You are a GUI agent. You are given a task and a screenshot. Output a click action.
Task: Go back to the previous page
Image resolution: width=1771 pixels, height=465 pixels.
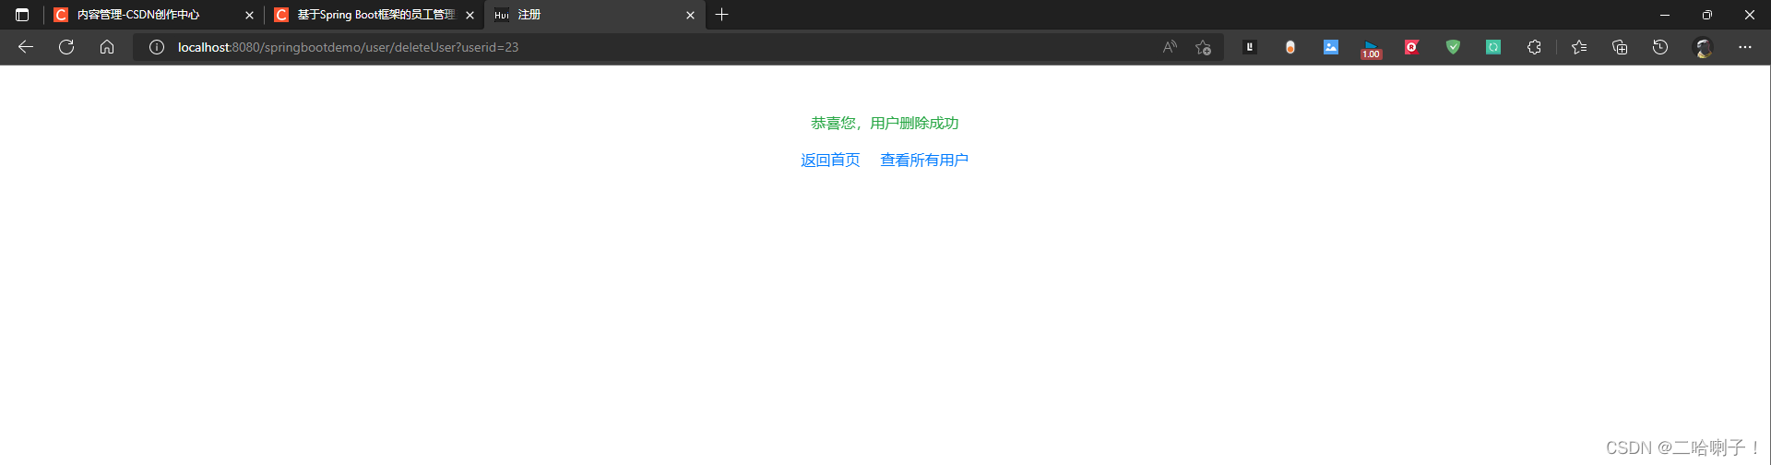(26, 47)
